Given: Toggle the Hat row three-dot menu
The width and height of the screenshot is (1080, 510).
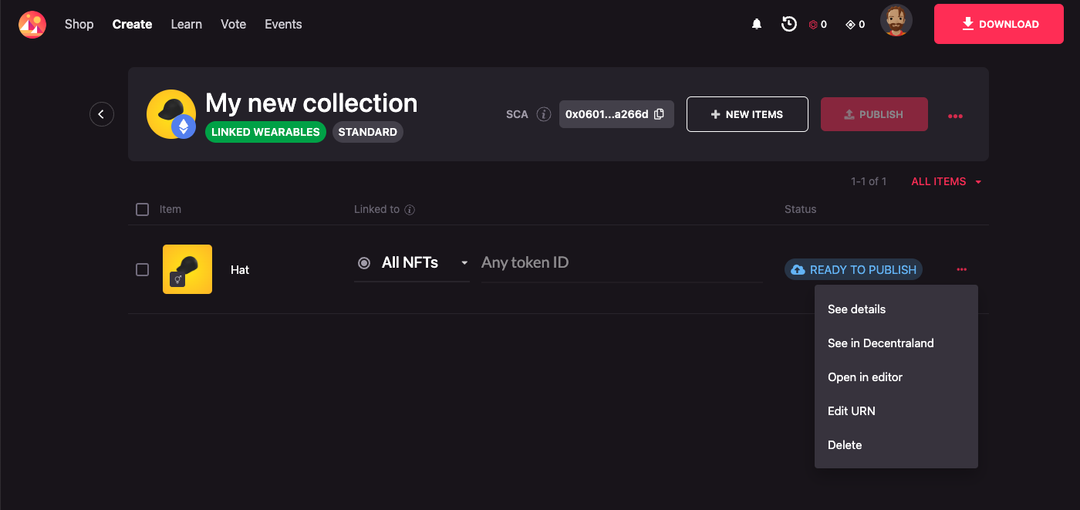Looking at the screenshot, I should point(961,269).
